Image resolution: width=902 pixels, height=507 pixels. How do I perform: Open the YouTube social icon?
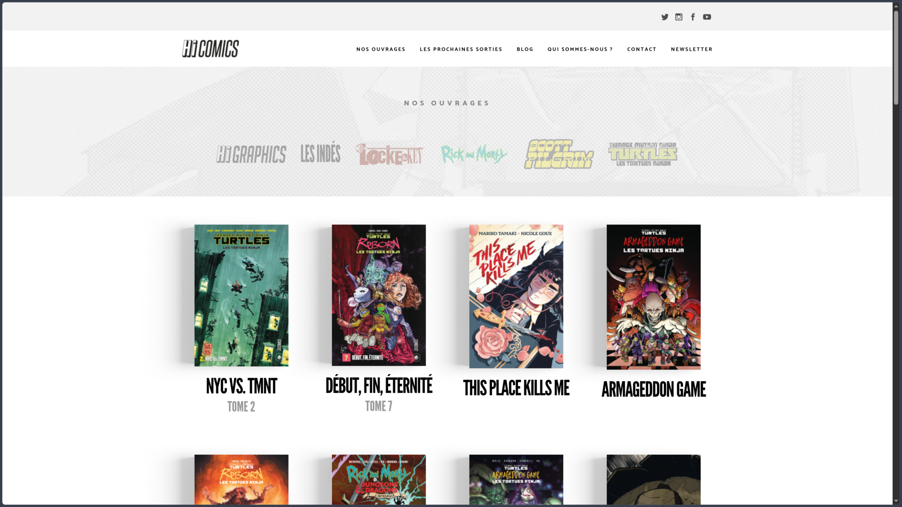[x=707, y=17]
